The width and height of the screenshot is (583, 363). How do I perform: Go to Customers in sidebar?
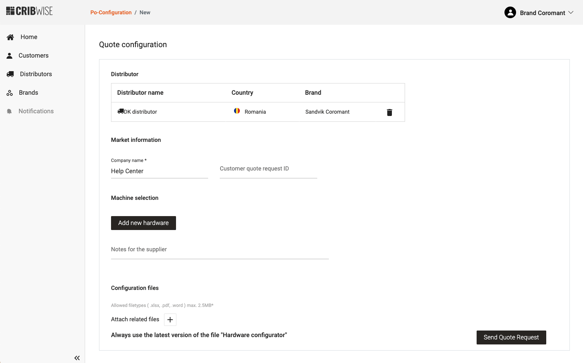pos(34,56)
